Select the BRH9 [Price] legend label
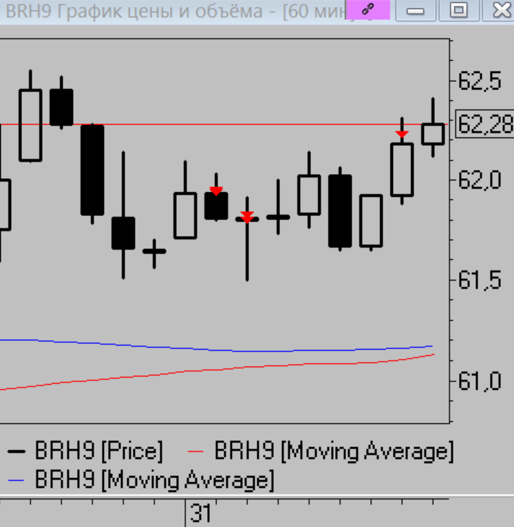Screen dimensions: 514x527 coord(99,452)
